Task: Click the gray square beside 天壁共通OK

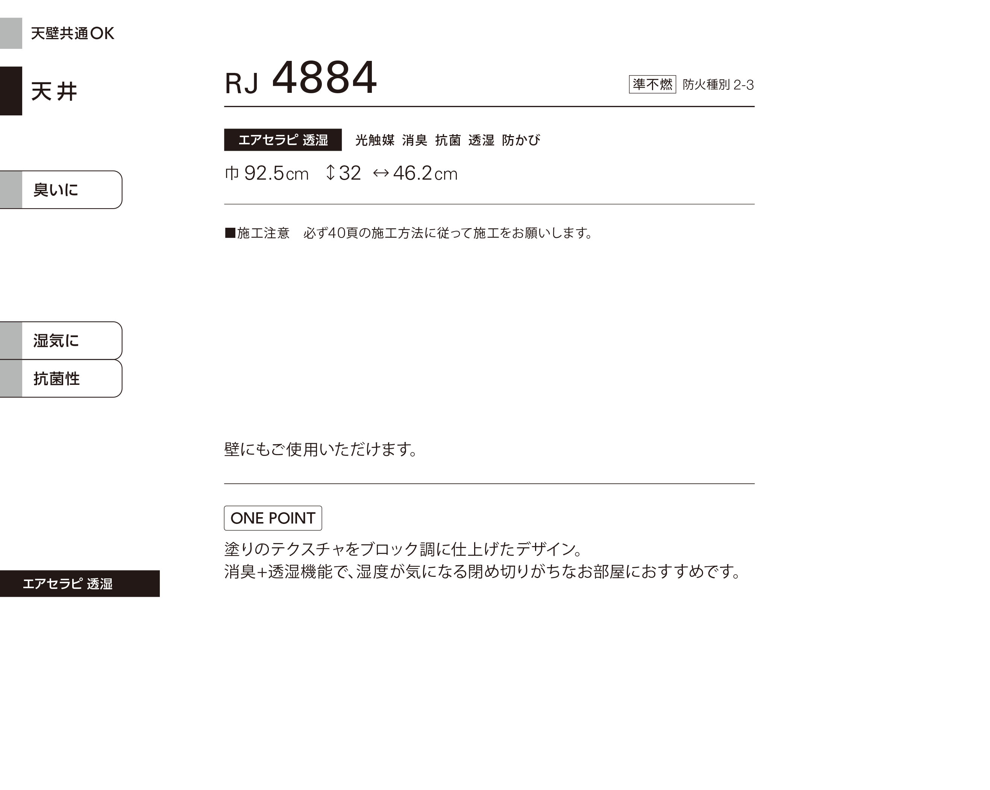Action: [x=11, y=33]
